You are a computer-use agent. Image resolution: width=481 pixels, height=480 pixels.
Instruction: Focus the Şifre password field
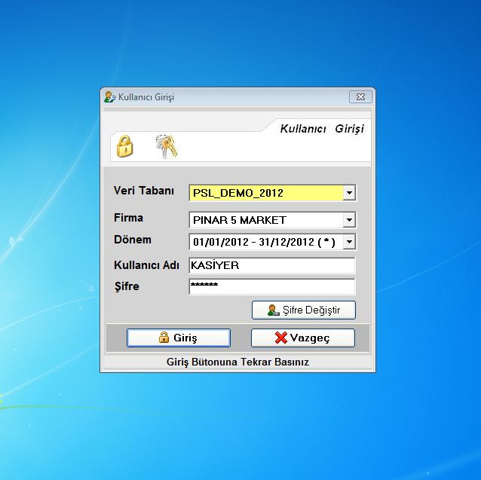point(272,286)
